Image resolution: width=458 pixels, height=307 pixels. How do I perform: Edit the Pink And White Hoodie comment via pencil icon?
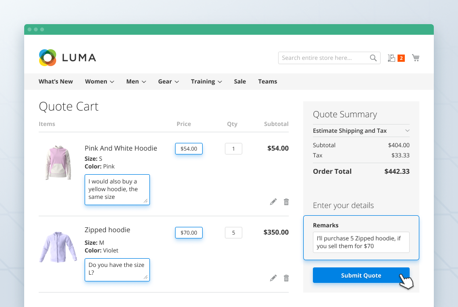point(273,202)
